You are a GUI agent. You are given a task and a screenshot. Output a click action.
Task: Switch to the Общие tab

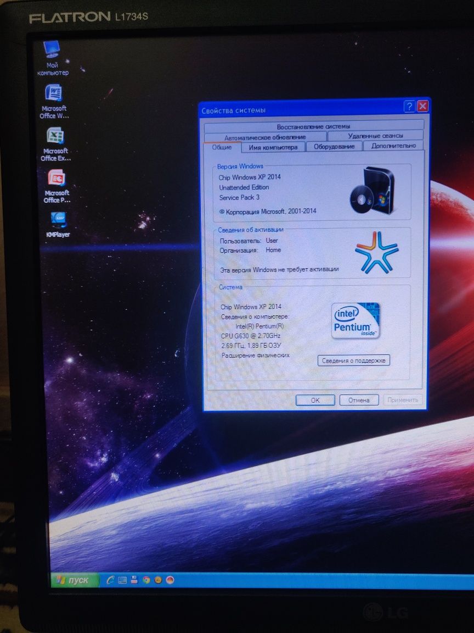click(222, 147)
